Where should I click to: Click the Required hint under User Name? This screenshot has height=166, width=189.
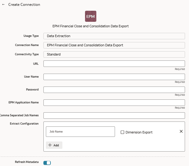tap(180, 82)
